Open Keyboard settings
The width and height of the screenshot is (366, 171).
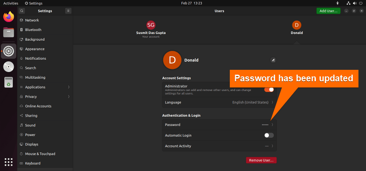pyautogui.click(x=45, y=163)
